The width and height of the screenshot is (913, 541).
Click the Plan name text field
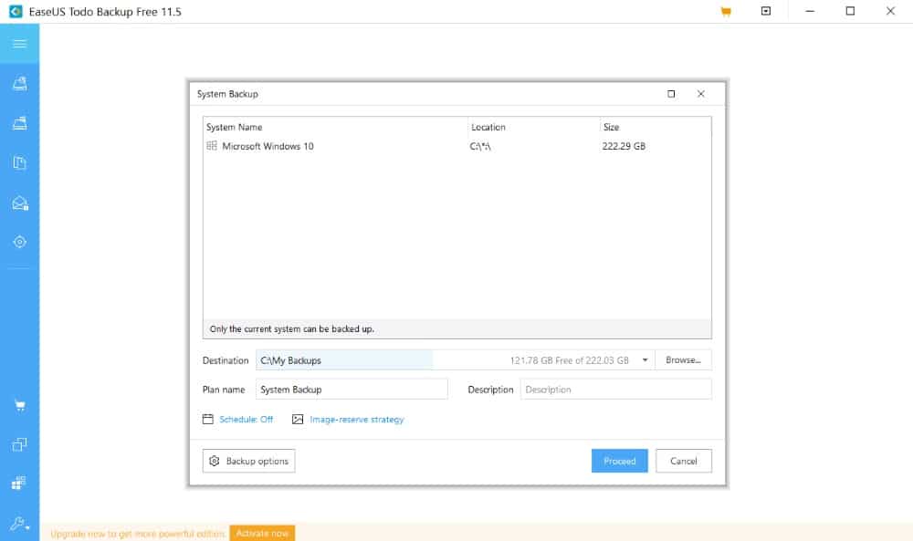352,390
